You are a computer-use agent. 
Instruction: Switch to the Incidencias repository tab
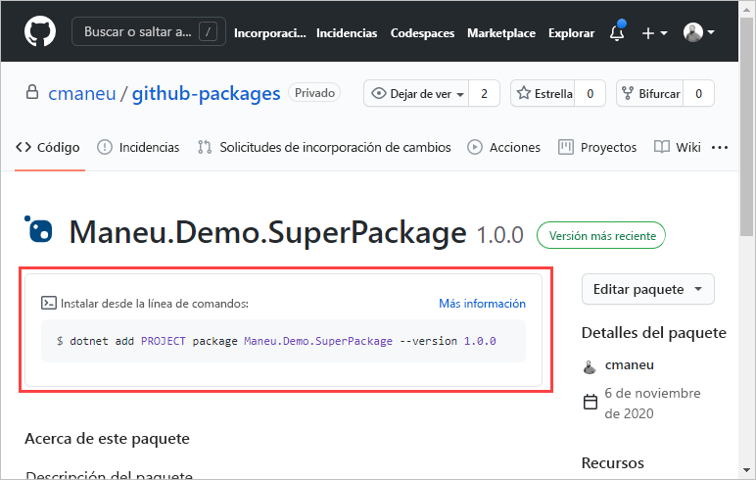point(138,147)
